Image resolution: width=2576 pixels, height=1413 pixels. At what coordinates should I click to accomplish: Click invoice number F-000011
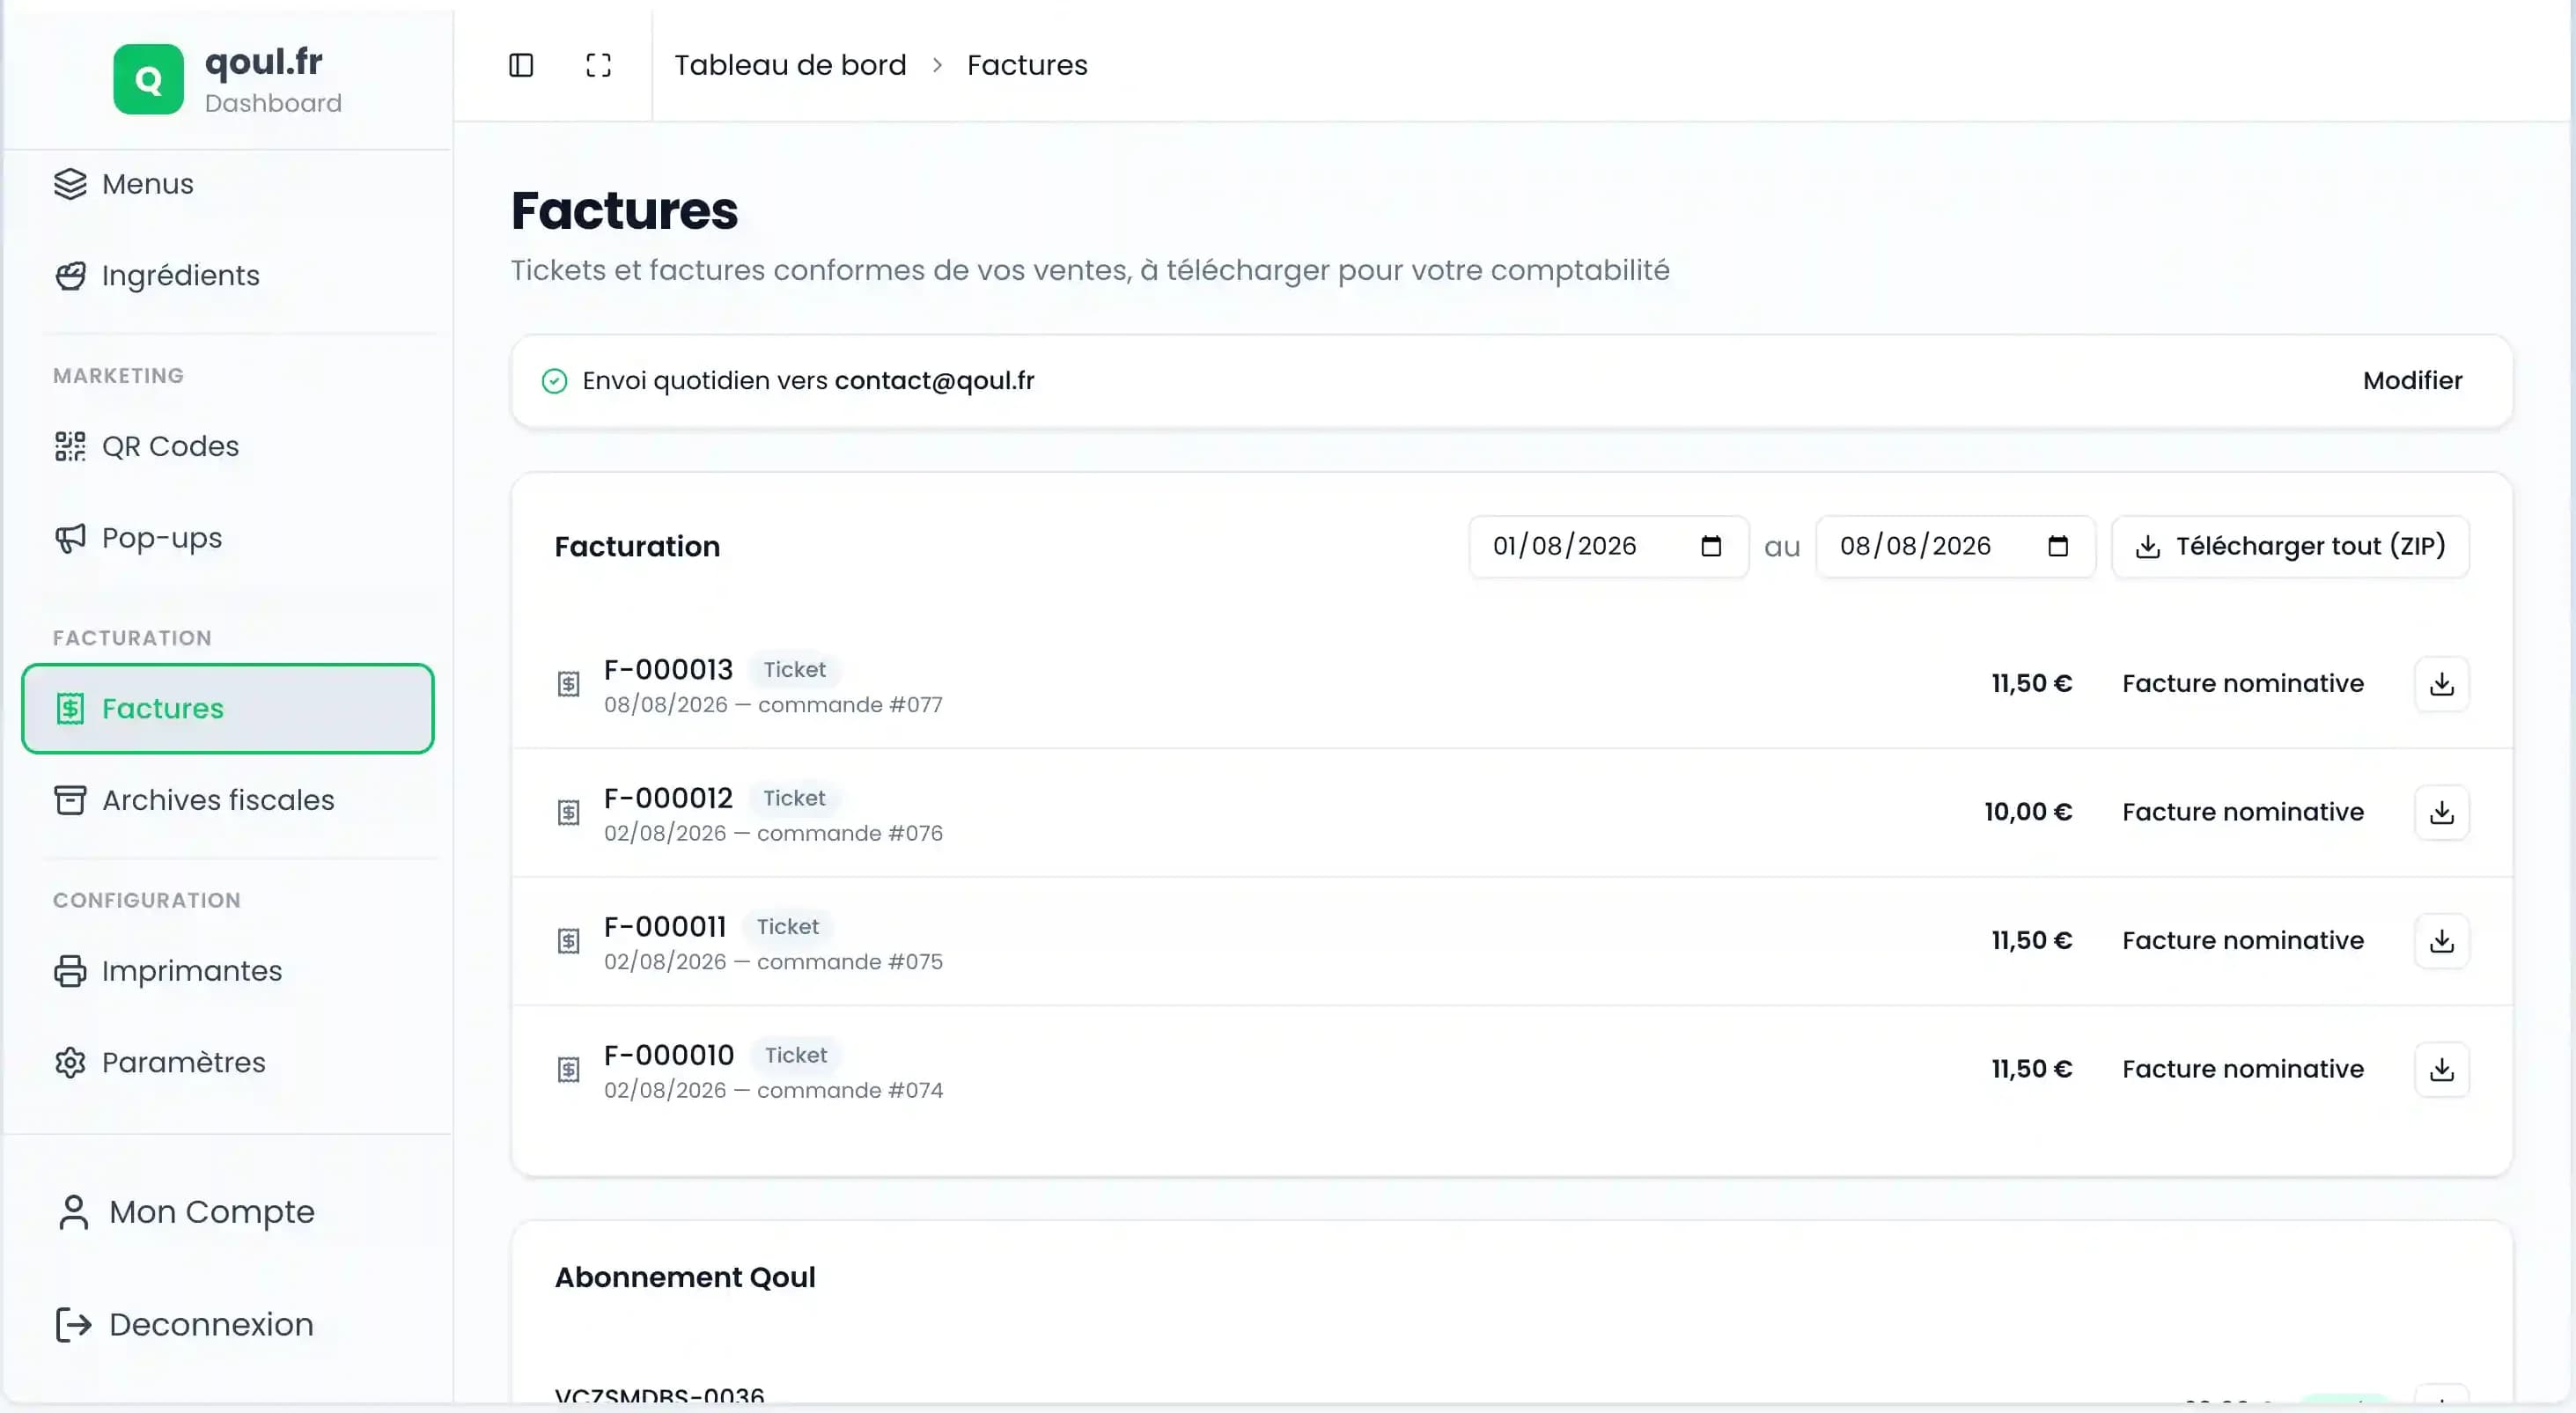(665, 926)
